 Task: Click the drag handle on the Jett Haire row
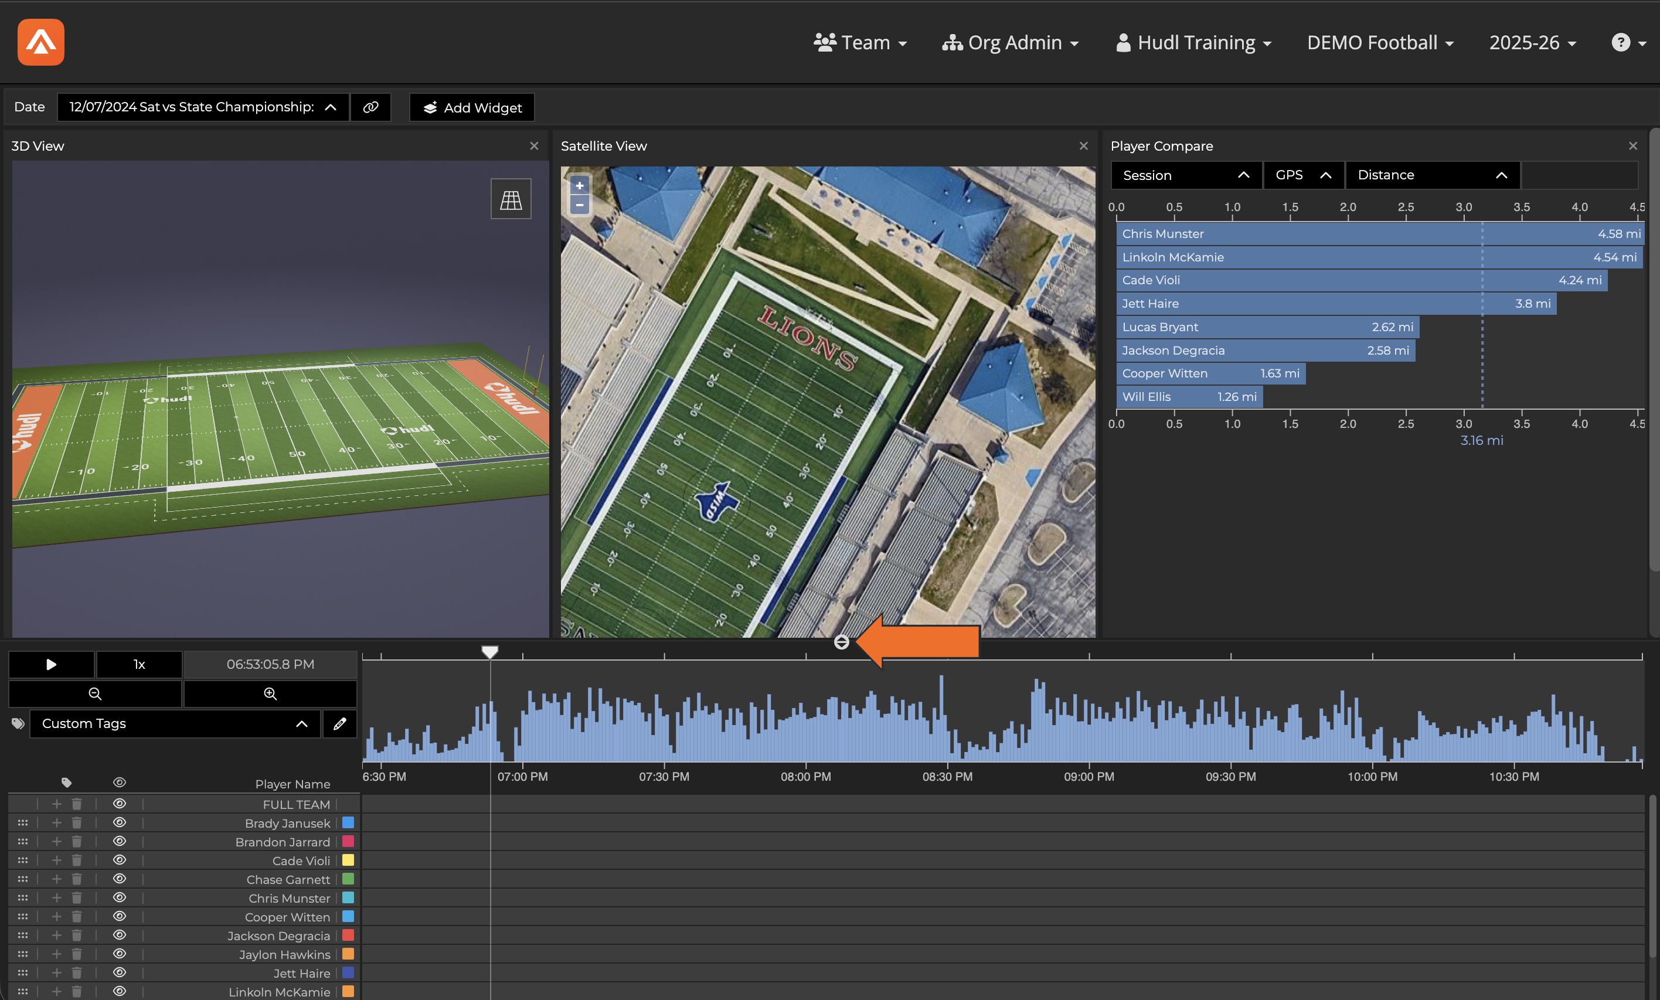(23, 973)
